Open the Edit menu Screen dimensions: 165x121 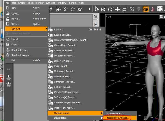tap(14, 3)
